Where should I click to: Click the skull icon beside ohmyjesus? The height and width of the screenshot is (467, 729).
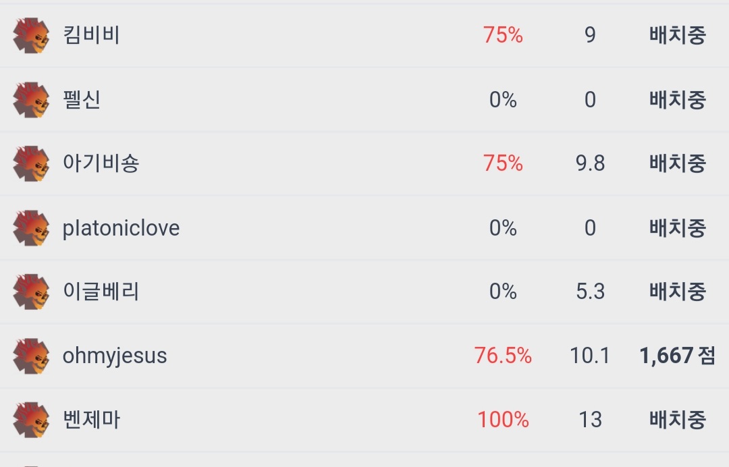click(31, 356)
